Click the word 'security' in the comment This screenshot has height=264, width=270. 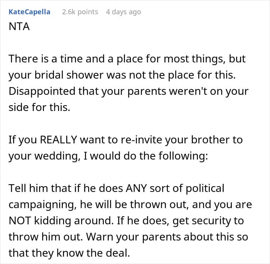pyautogui.click(x=224, y=220)
